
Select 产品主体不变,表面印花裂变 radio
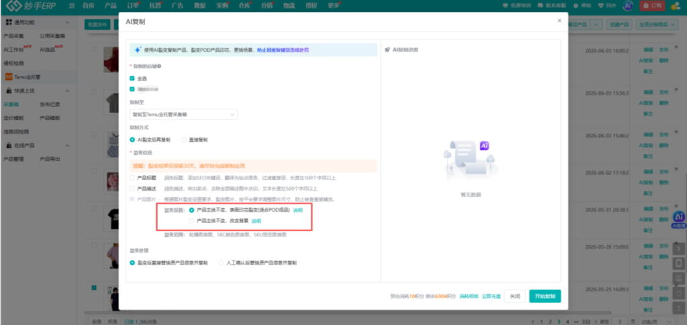191,210
